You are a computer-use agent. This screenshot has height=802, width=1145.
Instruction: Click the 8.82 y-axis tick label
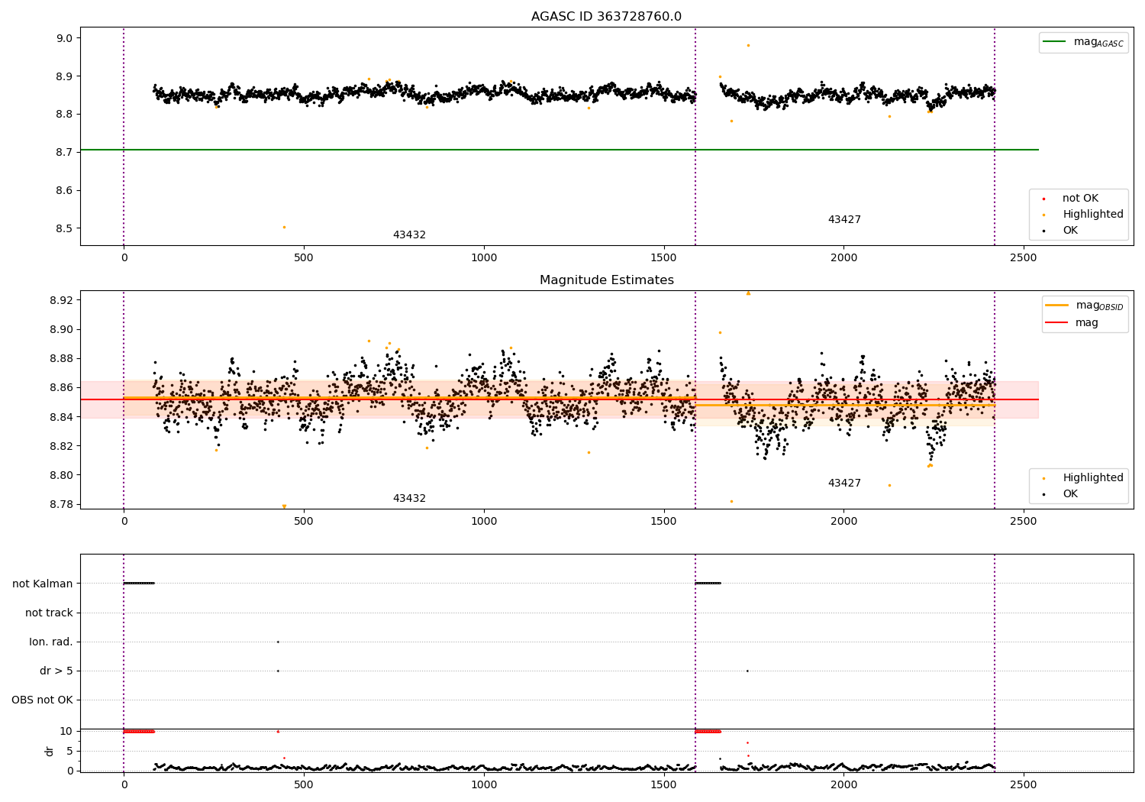click(x=62, y=446)
